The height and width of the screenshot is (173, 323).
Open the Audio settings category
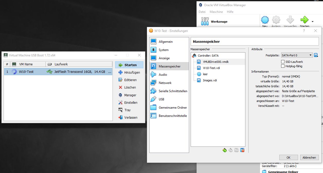point(169,74)
